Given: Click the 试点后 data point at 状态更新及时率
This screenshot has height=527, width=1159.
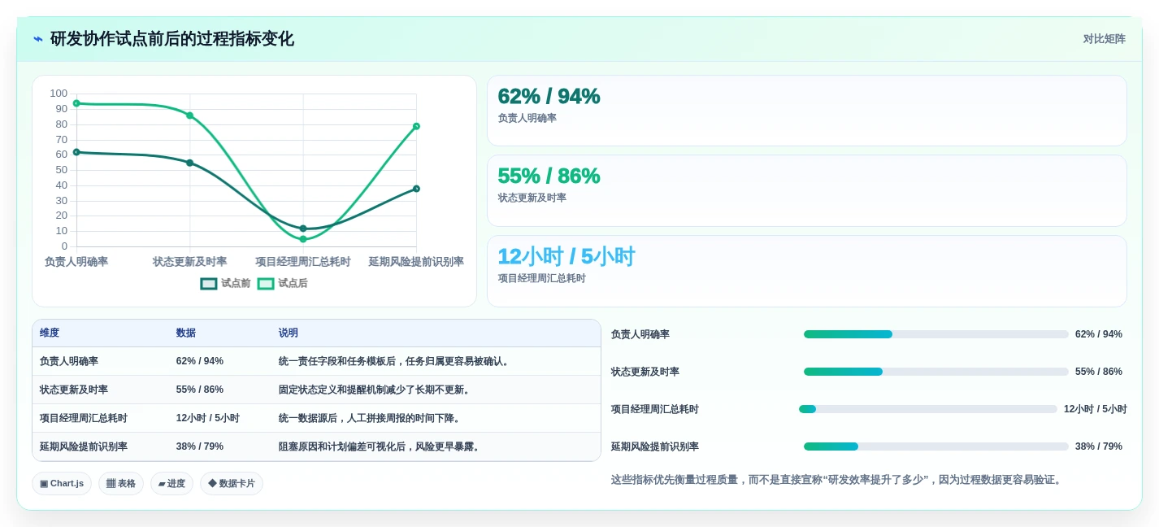Looking at the screenshot, I should 189,115.
